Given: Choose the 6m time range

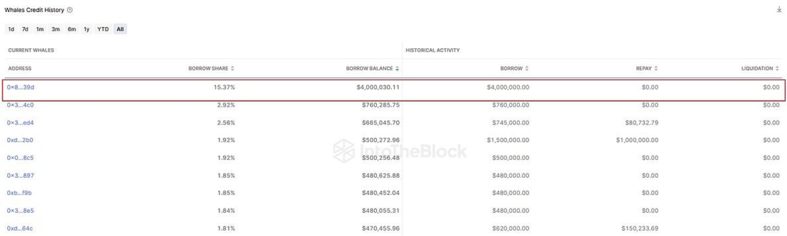Looking at the screenshot, I should coord(72,29).
